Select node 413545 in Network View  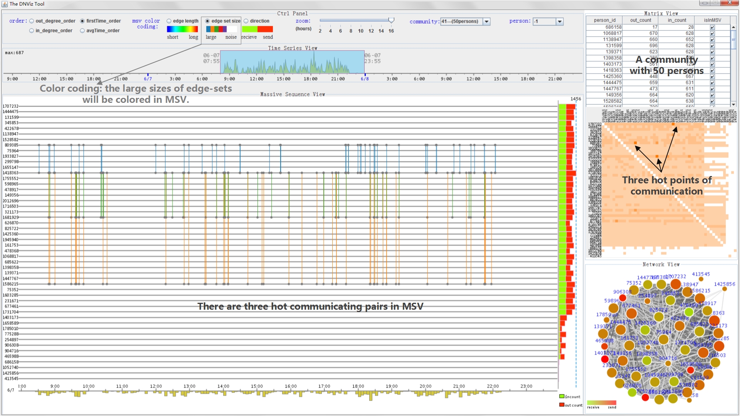point(701,279)
